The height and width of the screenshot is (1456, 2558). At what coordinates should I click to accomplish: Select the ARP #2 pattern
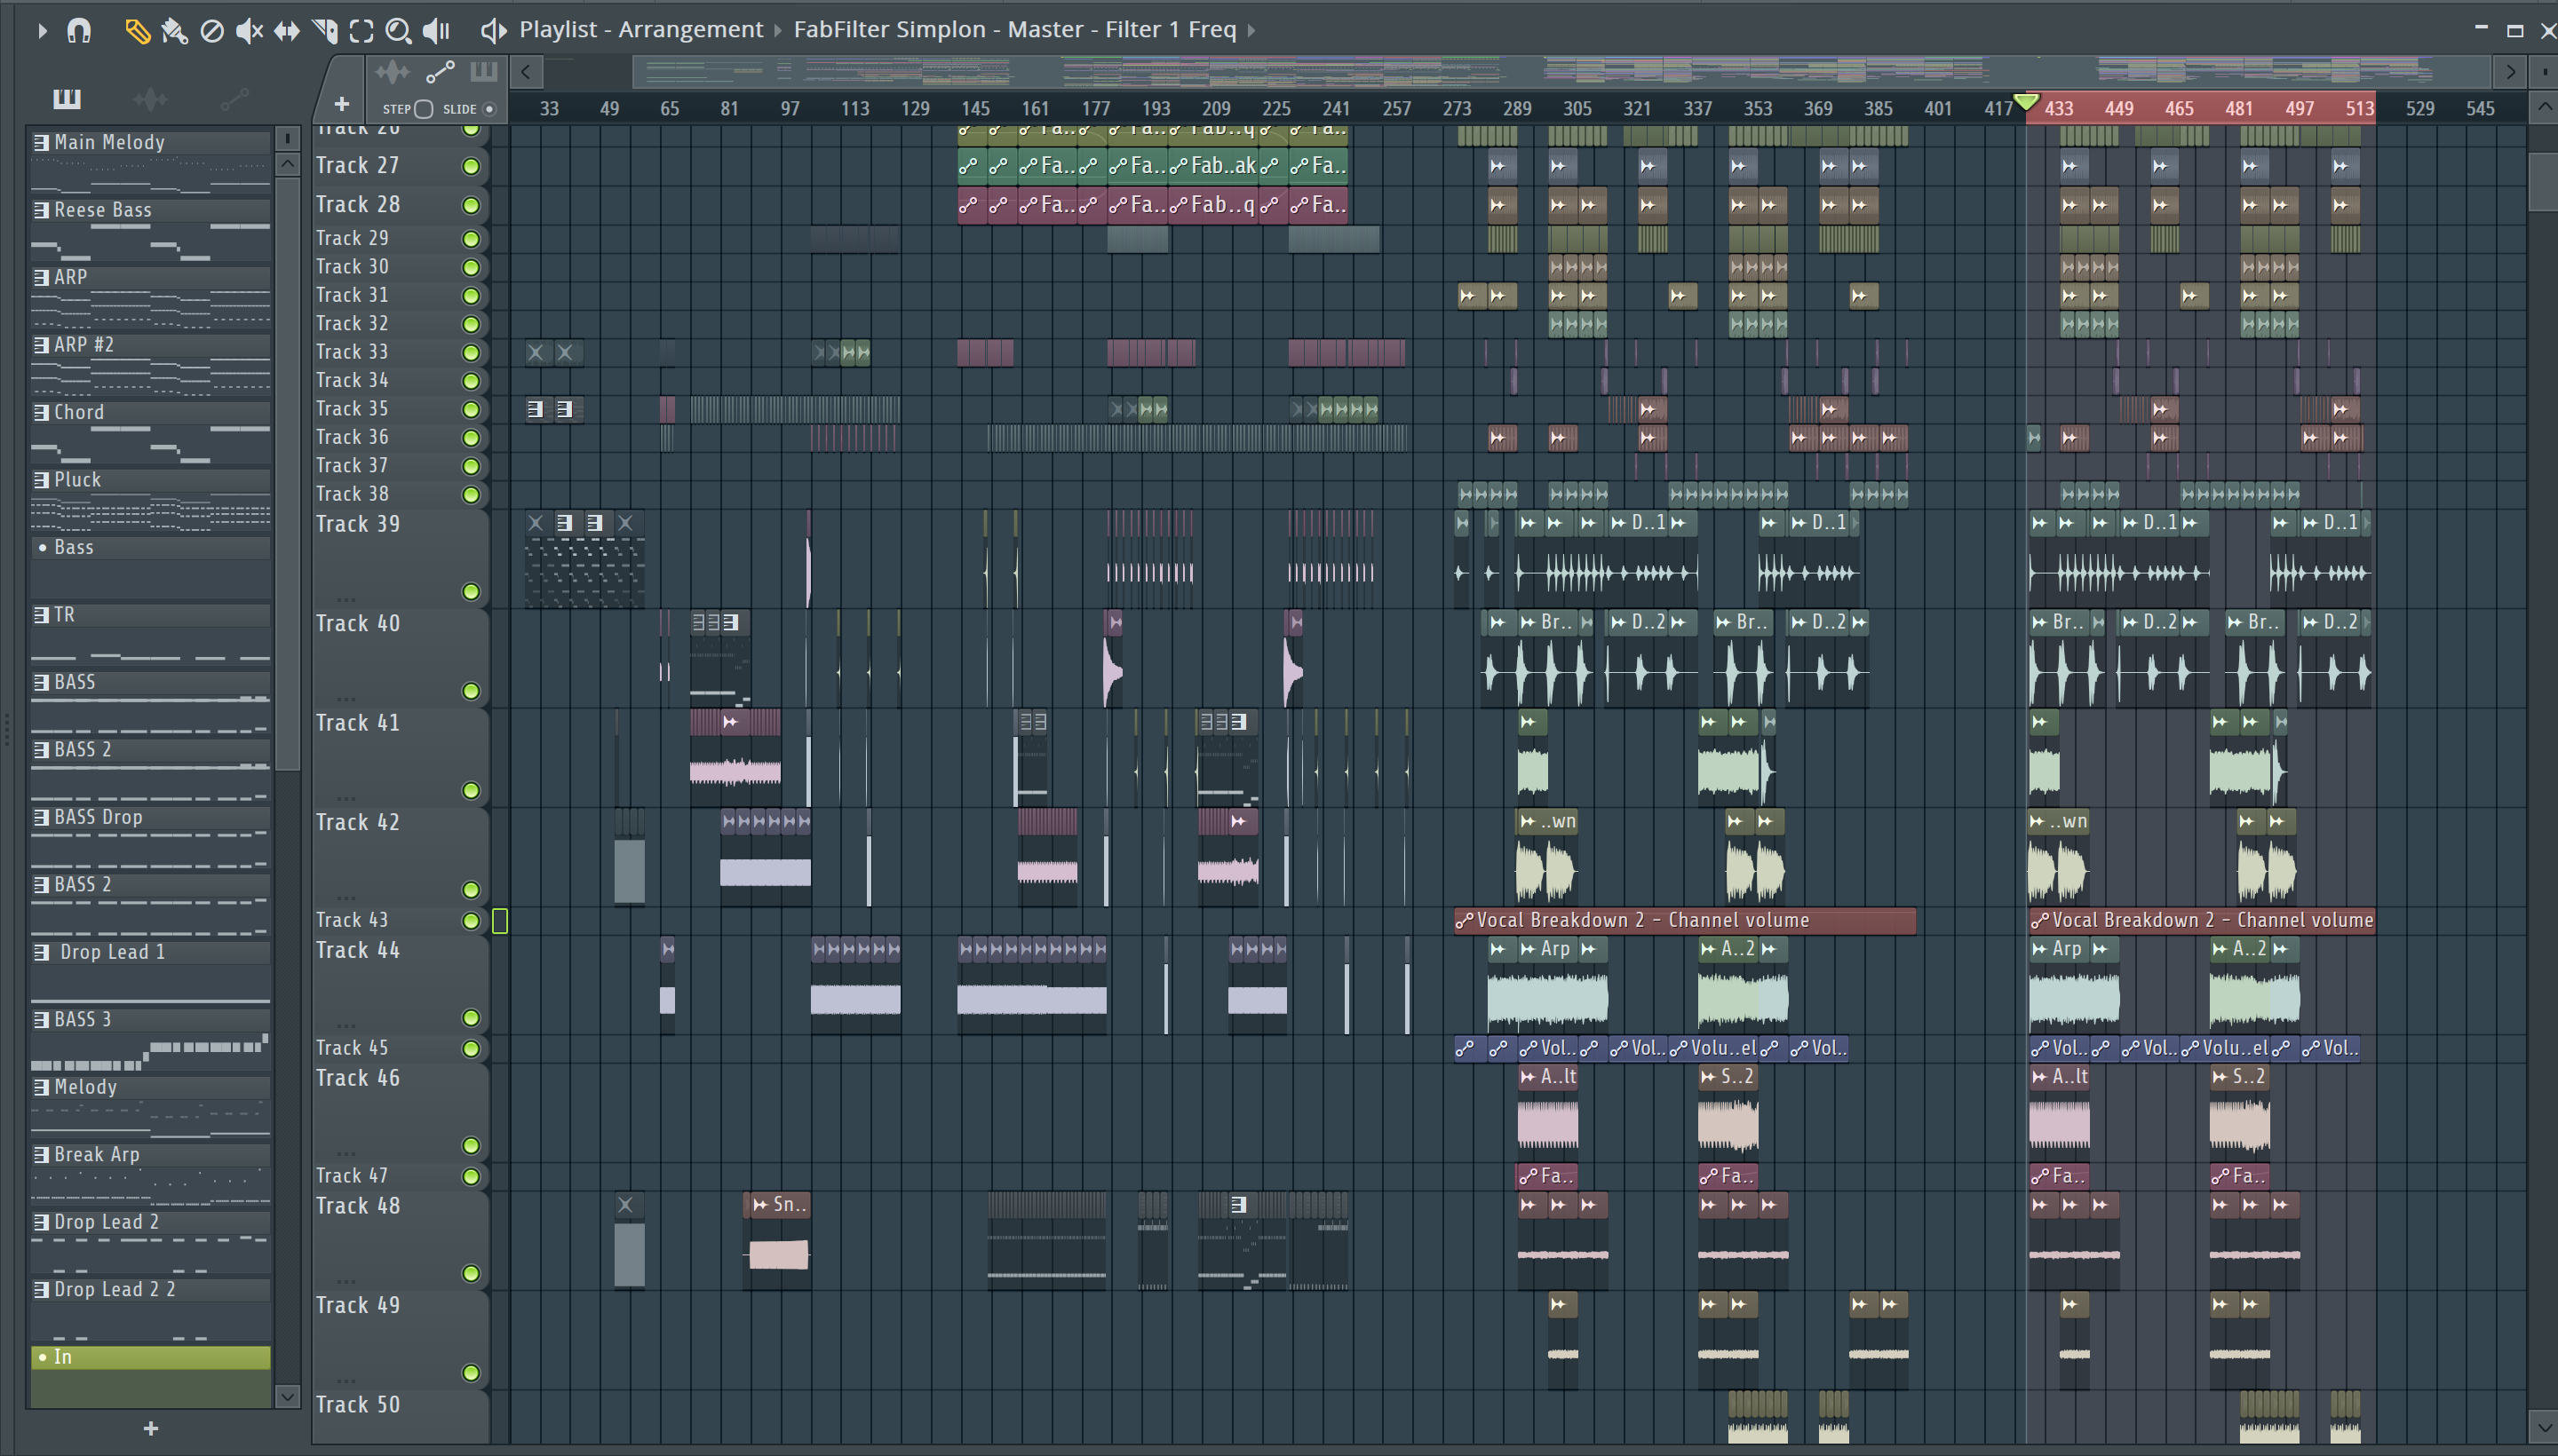[150, 363]
